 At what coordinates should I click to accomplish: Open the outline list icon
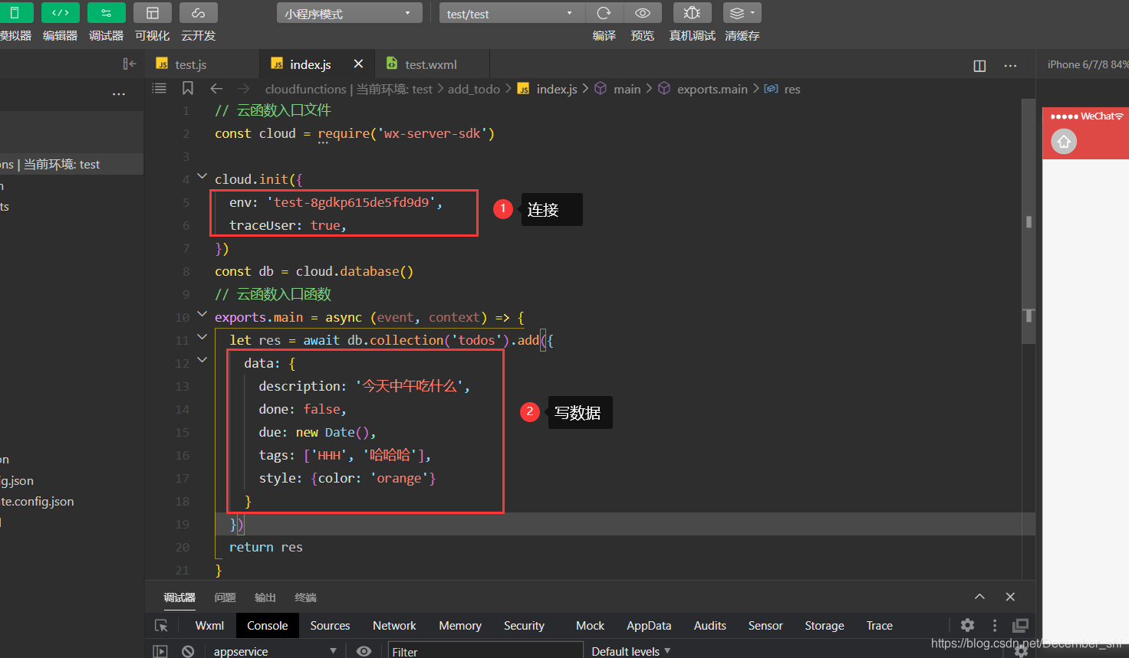click(160, 89)
